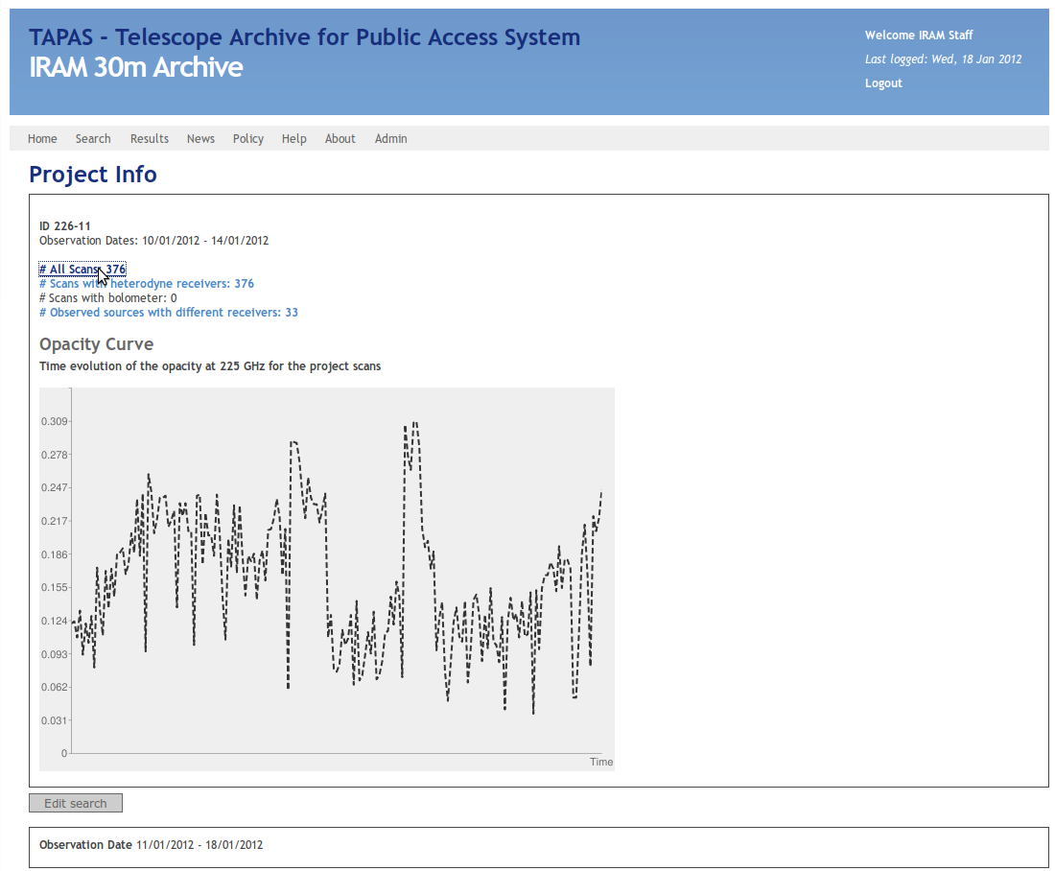Open the Policy page
1055x871 pixels.
(x=248, y=139)
